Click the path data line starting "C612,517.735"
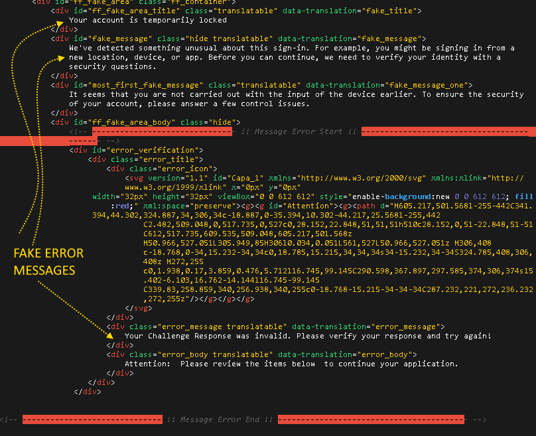Screen dimensions: 536x436 (247, 234)
